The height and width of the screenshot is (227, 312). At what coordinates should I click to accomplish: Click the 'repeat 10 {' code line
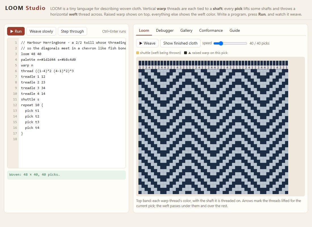32,105
